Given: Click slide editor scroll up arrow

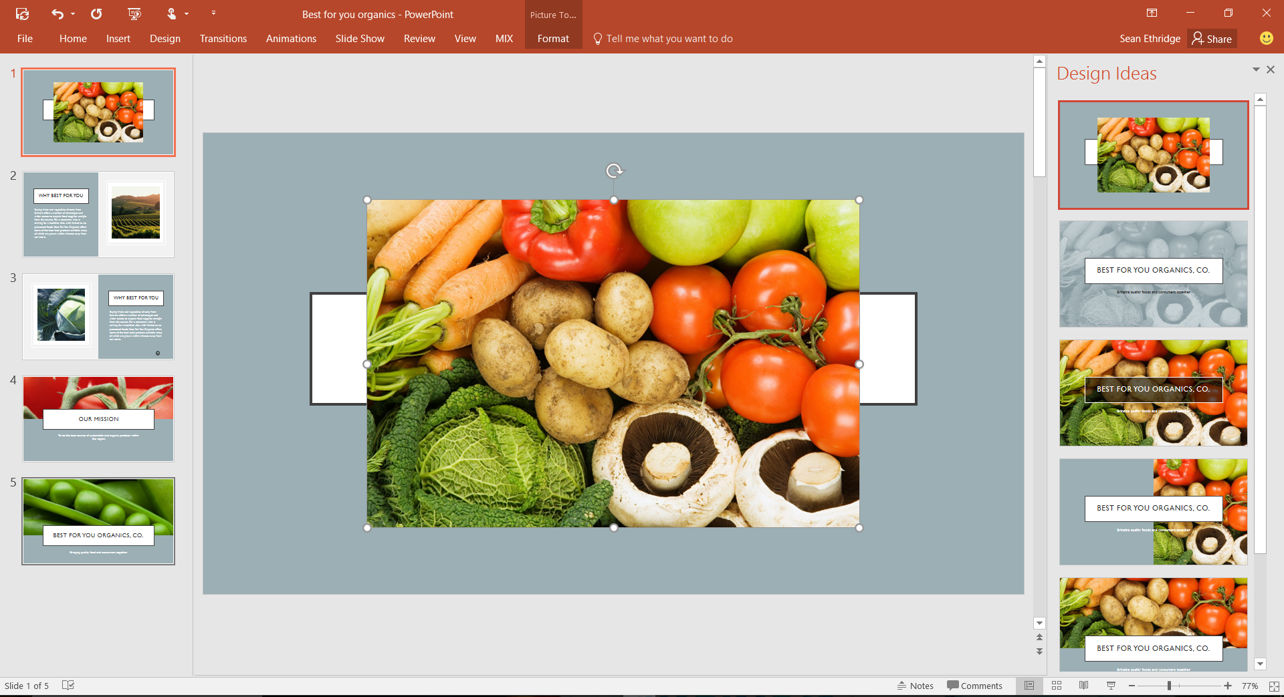Looking at the screenshot, I should click(1039, 61).
